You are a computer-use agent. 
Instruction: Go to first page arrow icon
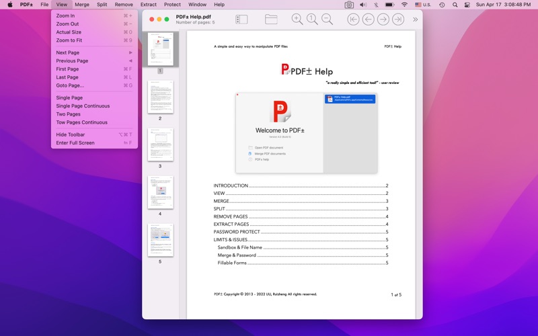point(353,19)
